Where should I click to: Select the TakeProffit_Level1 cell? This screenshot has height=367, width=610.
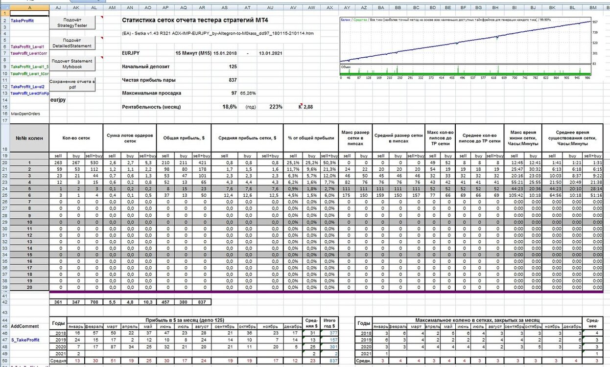coord(29,46)
